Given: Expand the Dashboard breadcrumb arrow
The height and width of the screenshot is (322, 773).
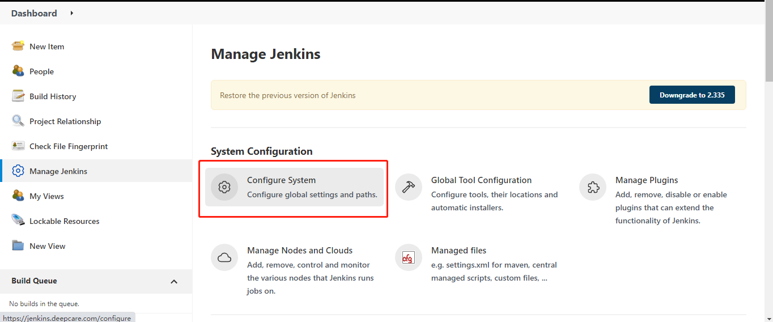Looking at the screenshot, I should pos(72,13).
